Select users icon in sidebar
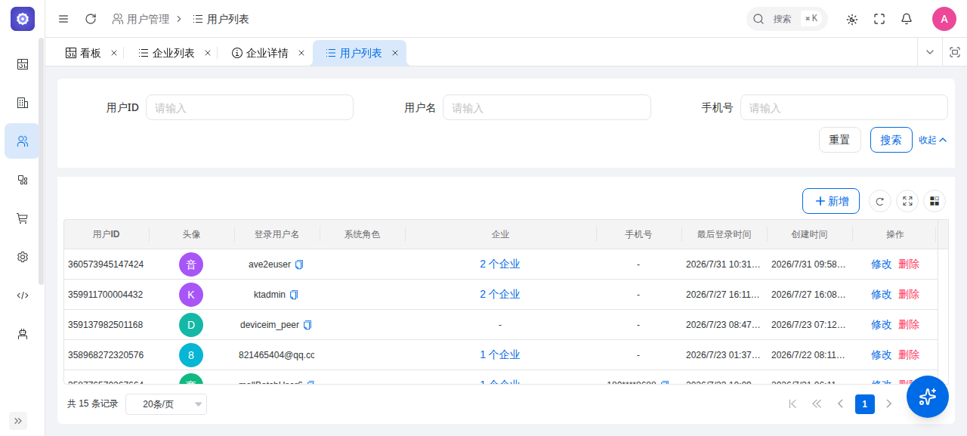Image resolution: width=967 pixels, height=436 pixels. (x=23, y=141)
